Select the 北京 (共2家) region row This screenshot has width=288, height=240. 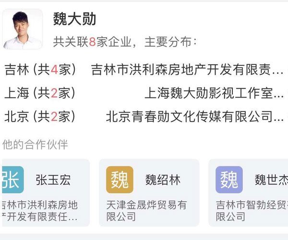[x=144, y=117]
